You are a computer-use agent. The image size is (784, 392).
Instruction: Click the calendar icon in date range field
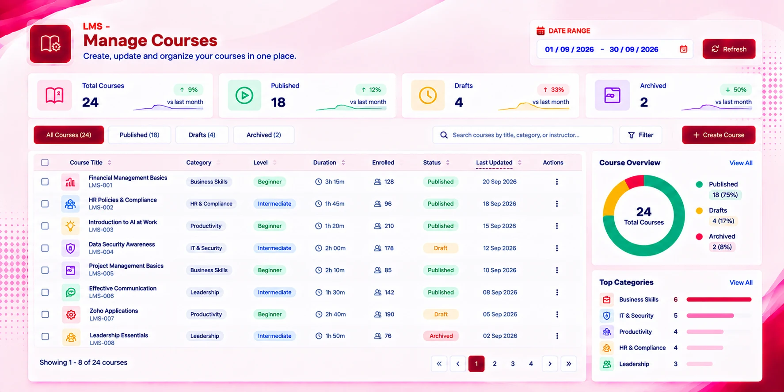[683, 49]
